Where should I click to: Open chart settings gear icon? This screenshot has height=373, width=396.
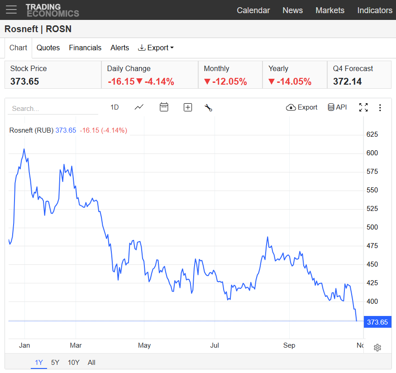pos(377,348)
